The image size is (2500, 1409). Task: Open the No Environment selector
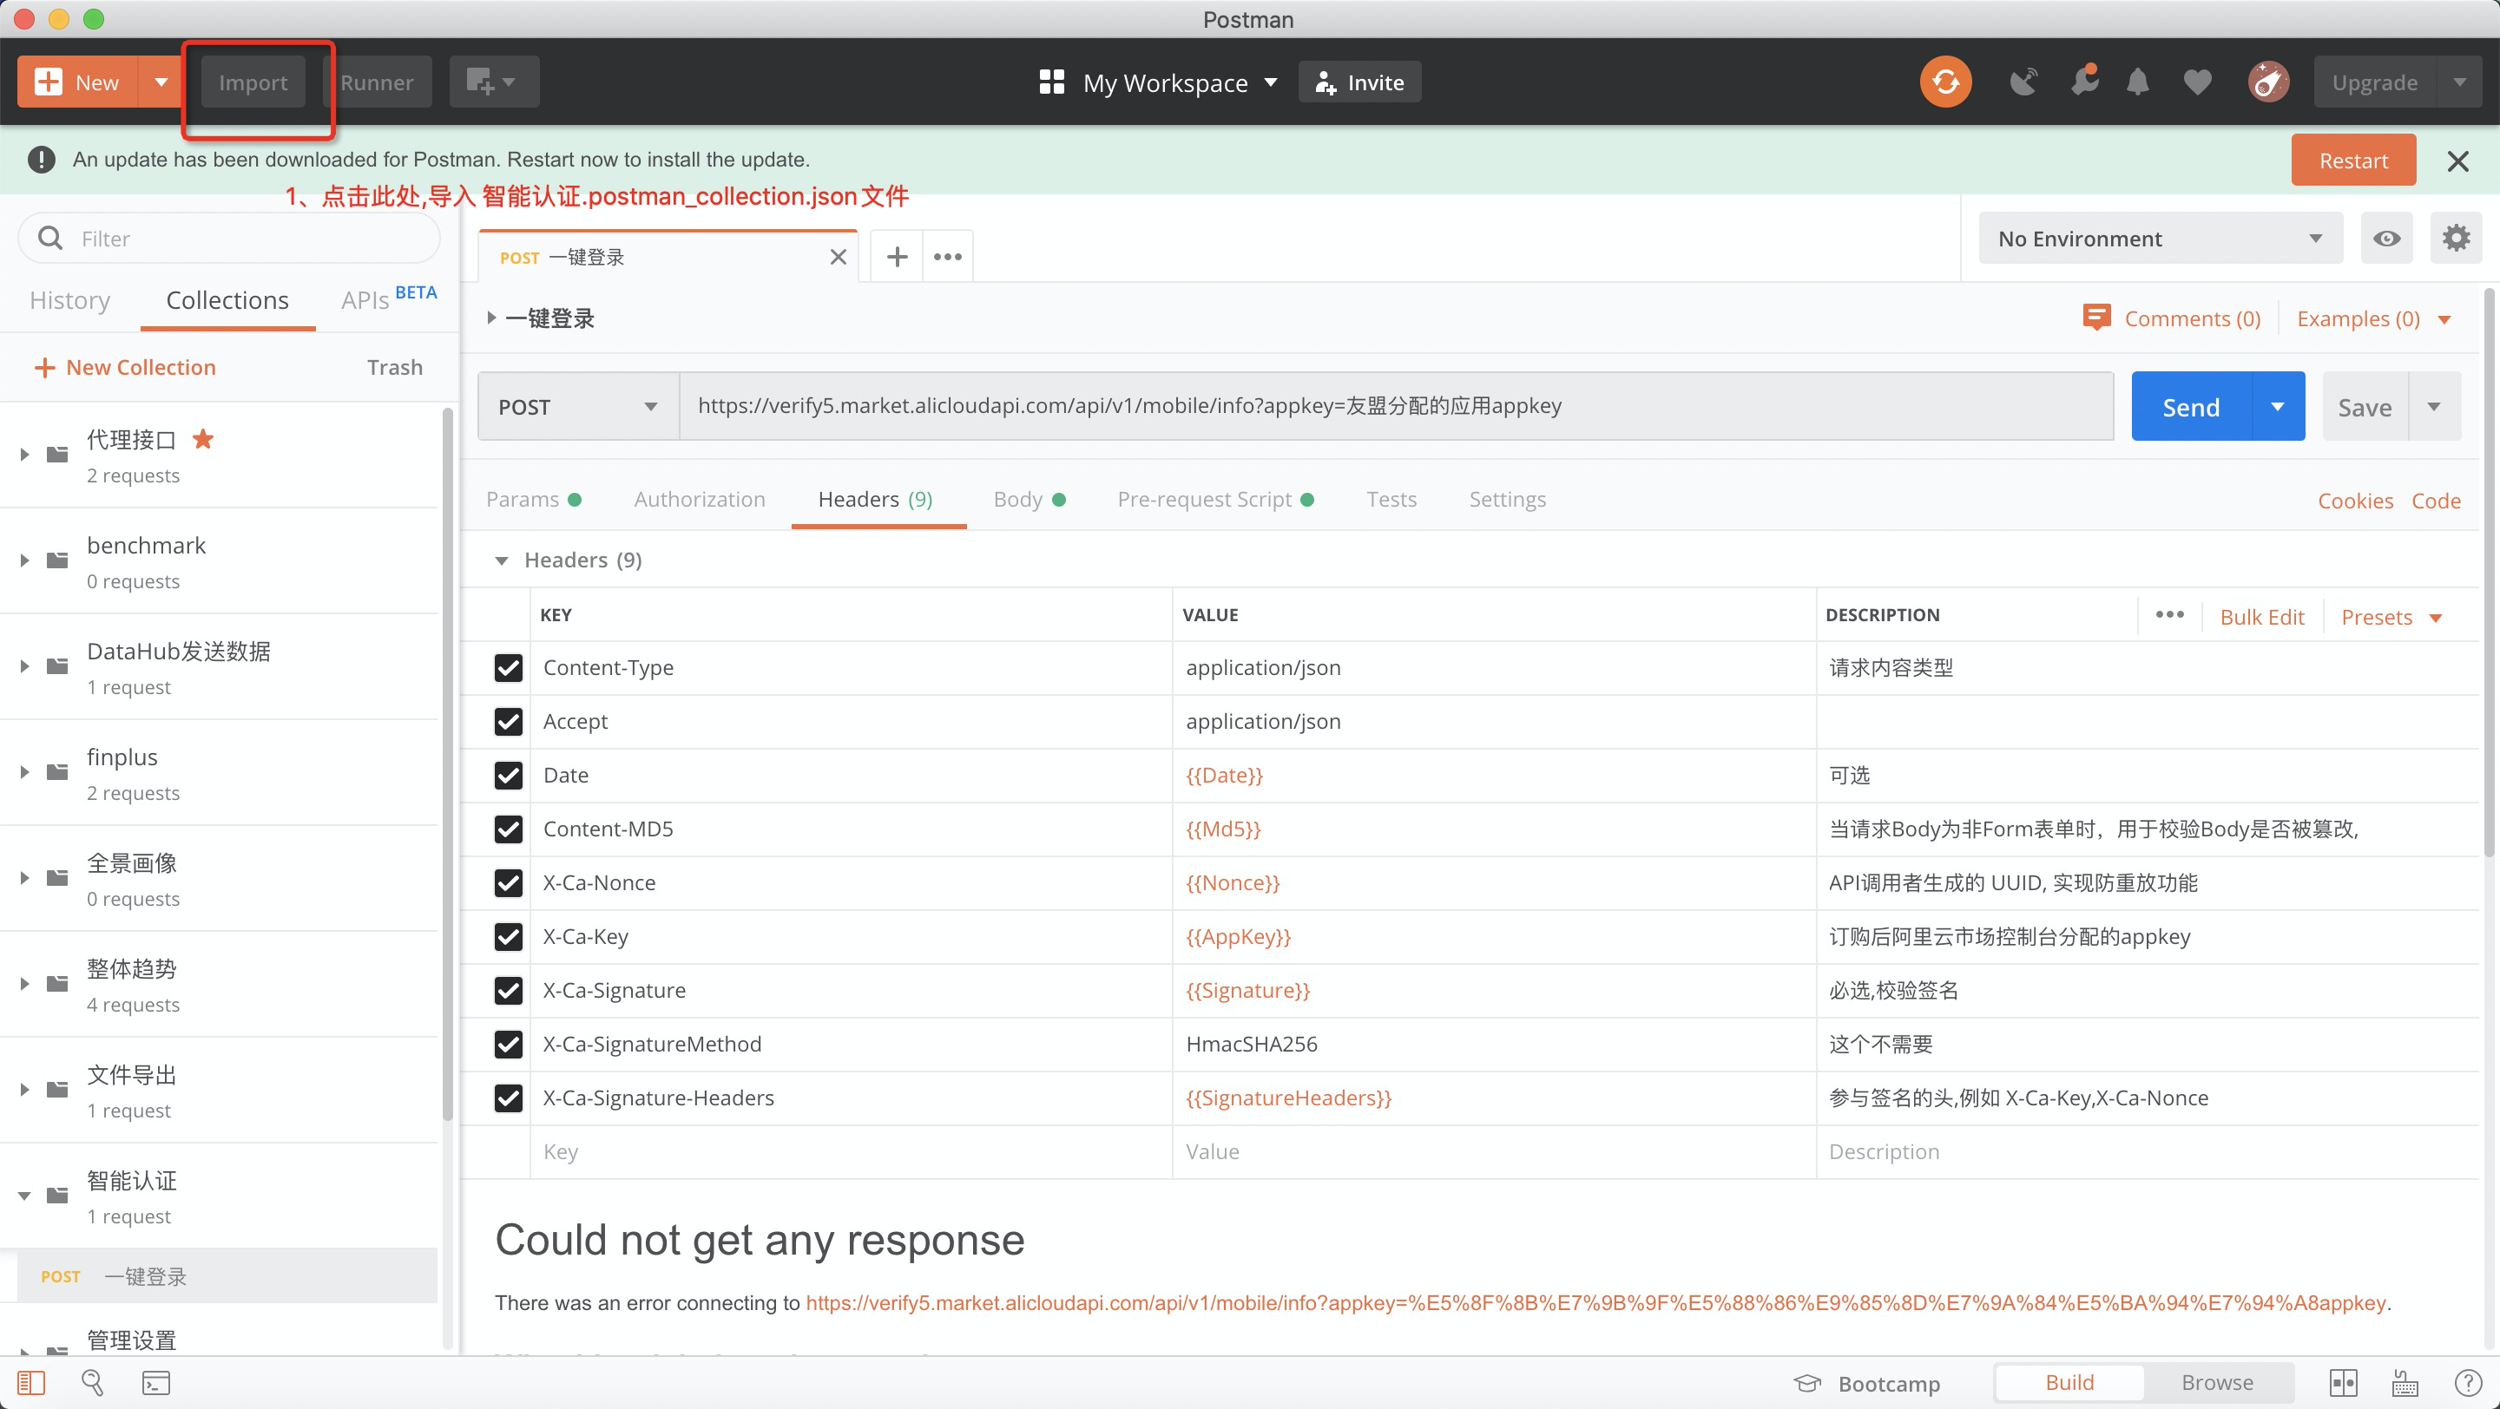pos(2161,239)
